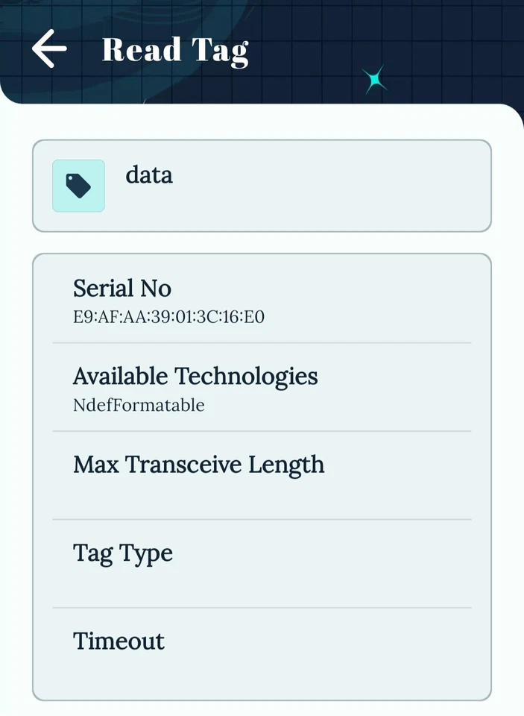The image size is (524, 716).
Task: Tap the Timeout label
Action: click(119, 641)
